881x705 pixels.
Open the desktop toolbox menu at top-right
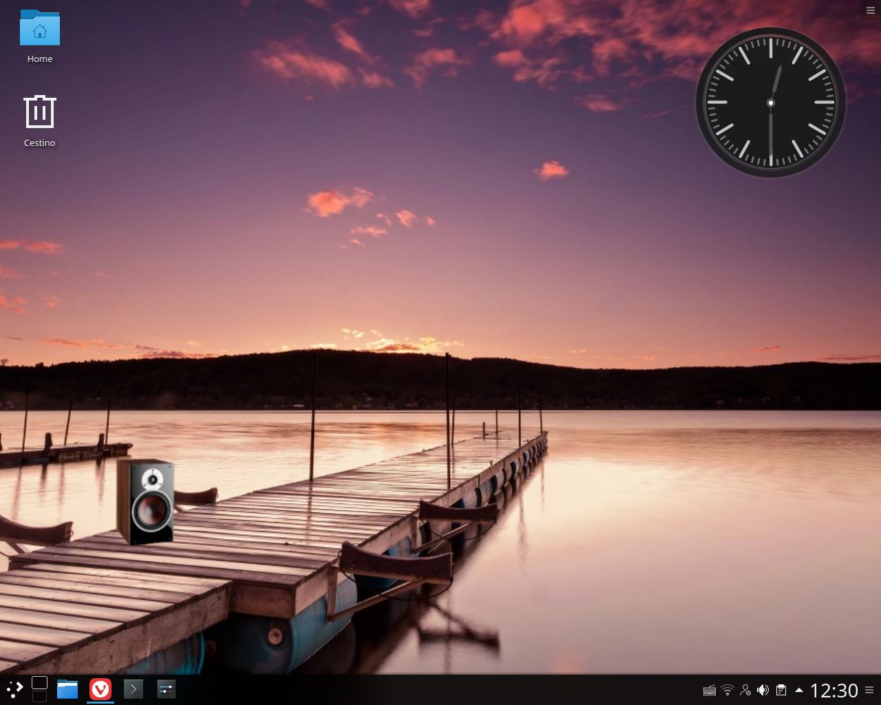pos(871,10)
